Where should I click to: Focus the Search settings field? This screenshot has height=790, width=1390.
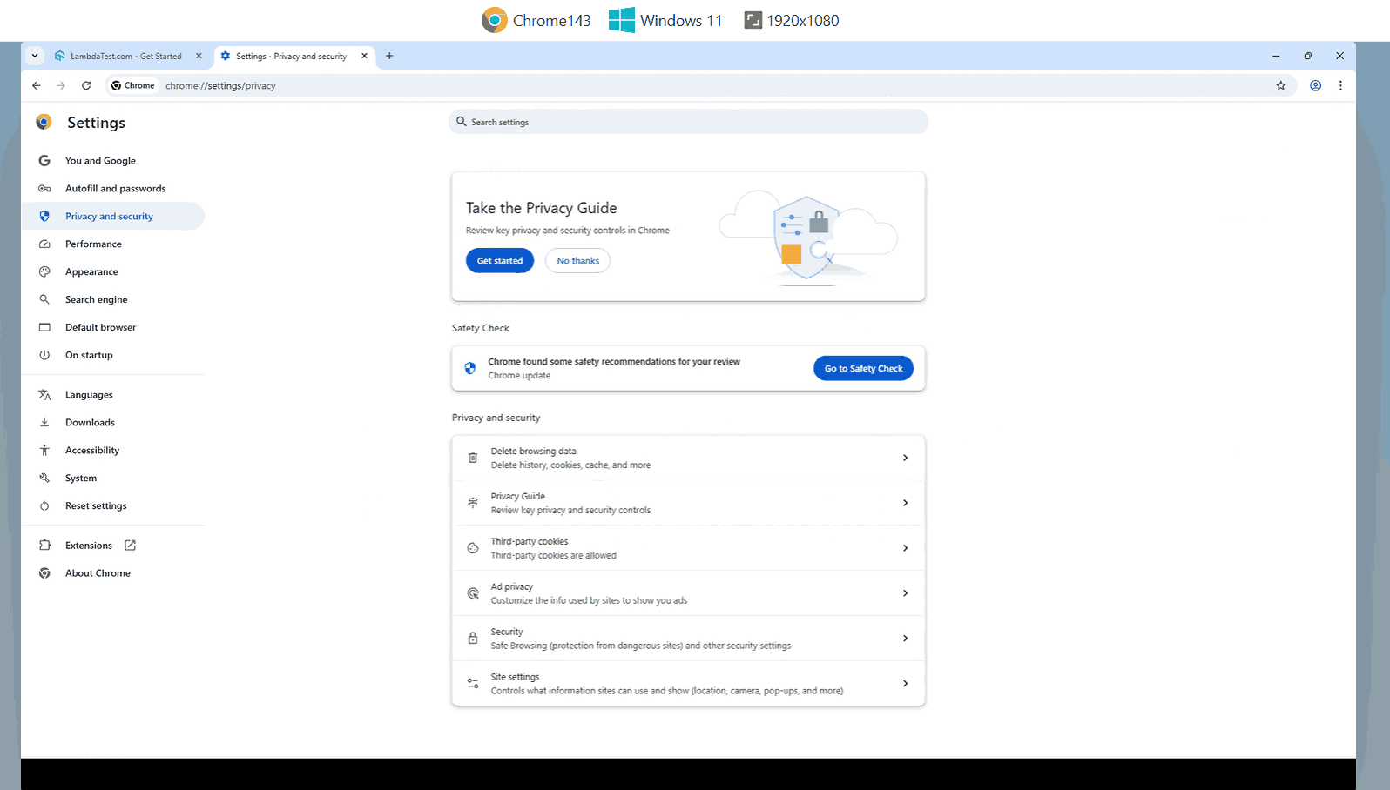[x=688, y=122]
